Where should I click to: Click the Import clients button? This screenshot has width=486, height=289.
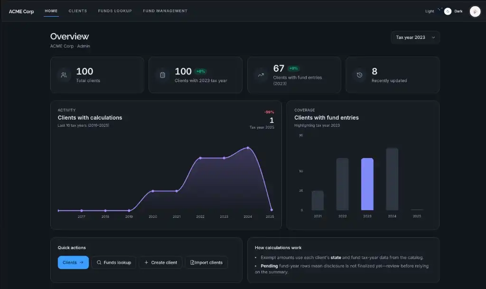point(206,262)
